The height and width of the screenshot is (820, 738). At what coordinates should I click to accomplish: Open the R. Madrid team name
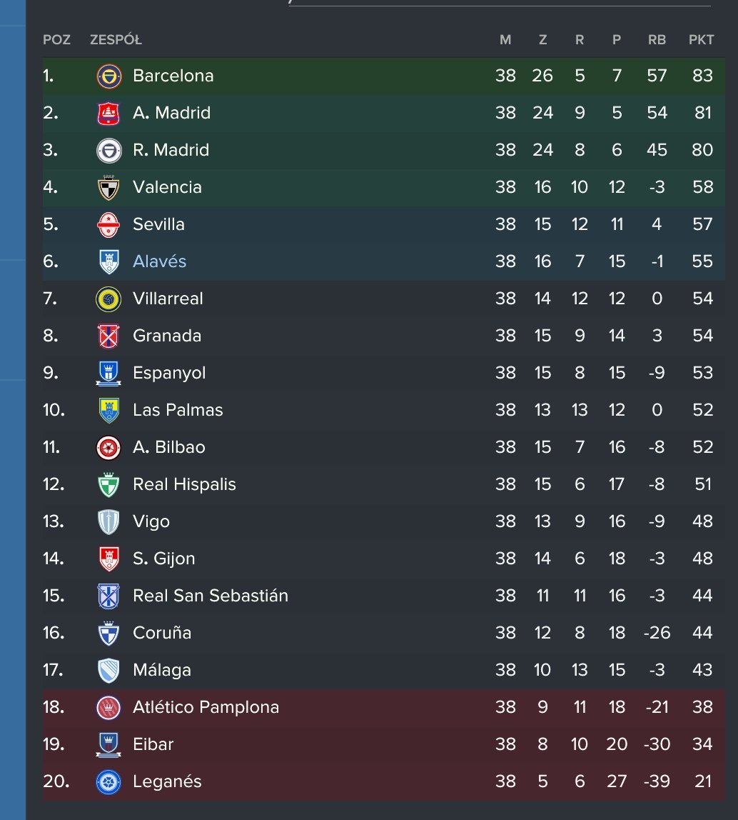click(171, 150)
